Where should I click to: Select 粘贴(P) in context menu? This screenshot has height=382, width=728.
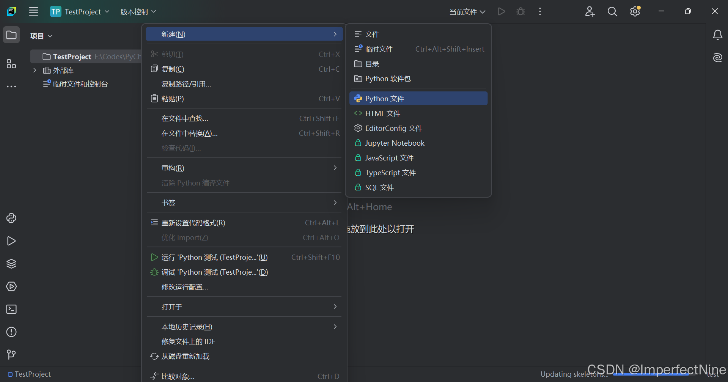coord(244,99)
